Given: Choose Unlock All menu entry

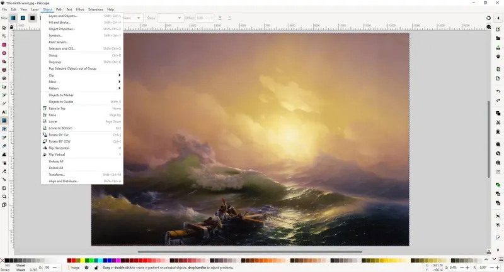Looking at the screenshot, I should [82, 168].
